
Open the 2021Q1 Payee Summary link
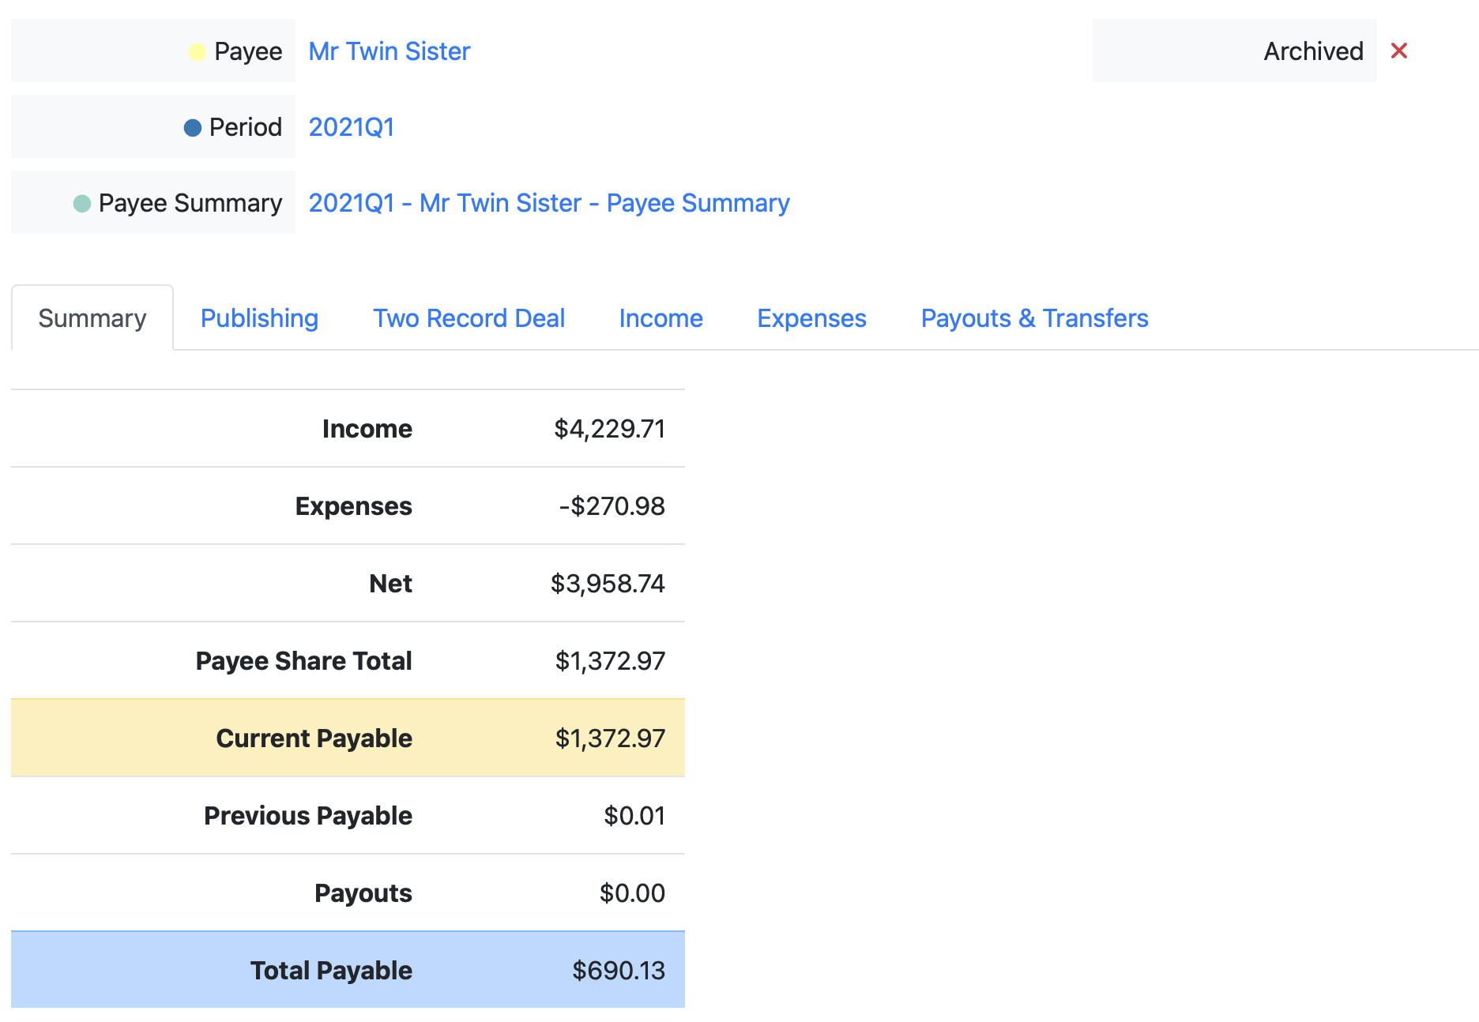(548, 203)
